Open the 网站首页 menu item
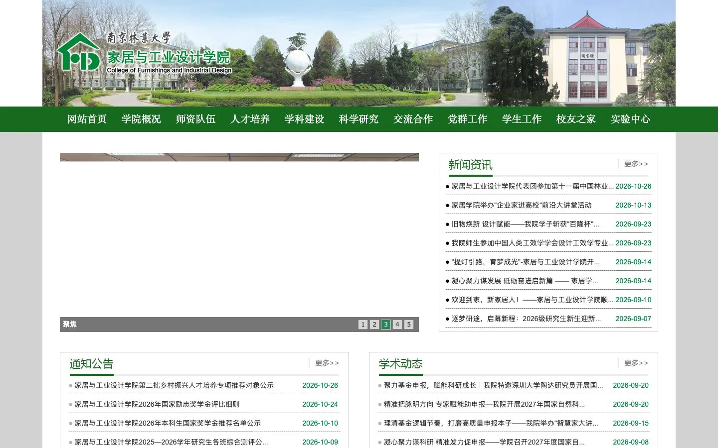 pyautogui.click(x=87, y=119)
